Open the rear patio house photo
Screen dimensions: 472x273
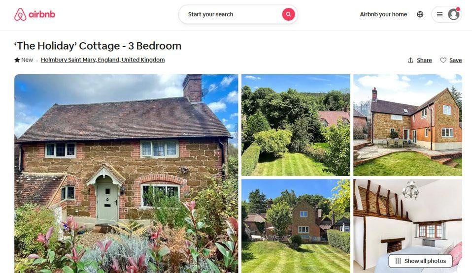[x=407, y=125]
